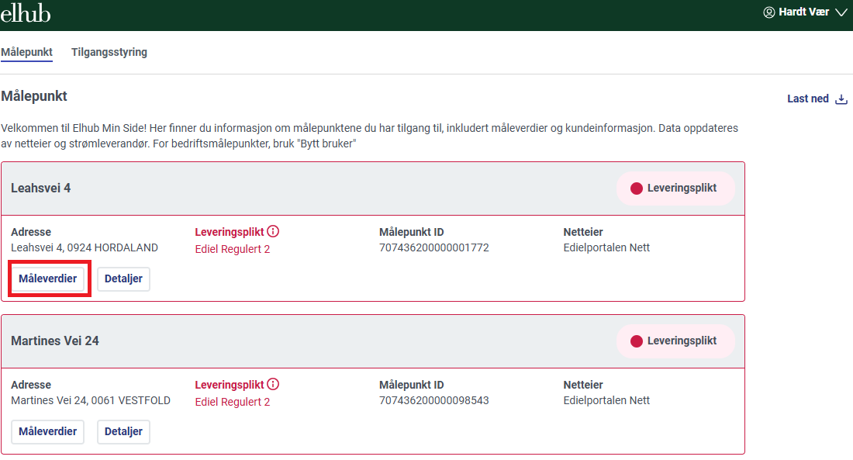Open Detaljer for Martines Vei 24
The image size is (853, 460).
pos(123,432)
